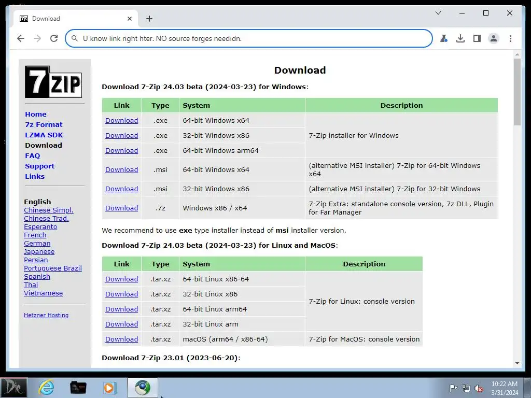
Task: Click the 'English' current language label
Action: pyautogui.click(x=37, y=202)
